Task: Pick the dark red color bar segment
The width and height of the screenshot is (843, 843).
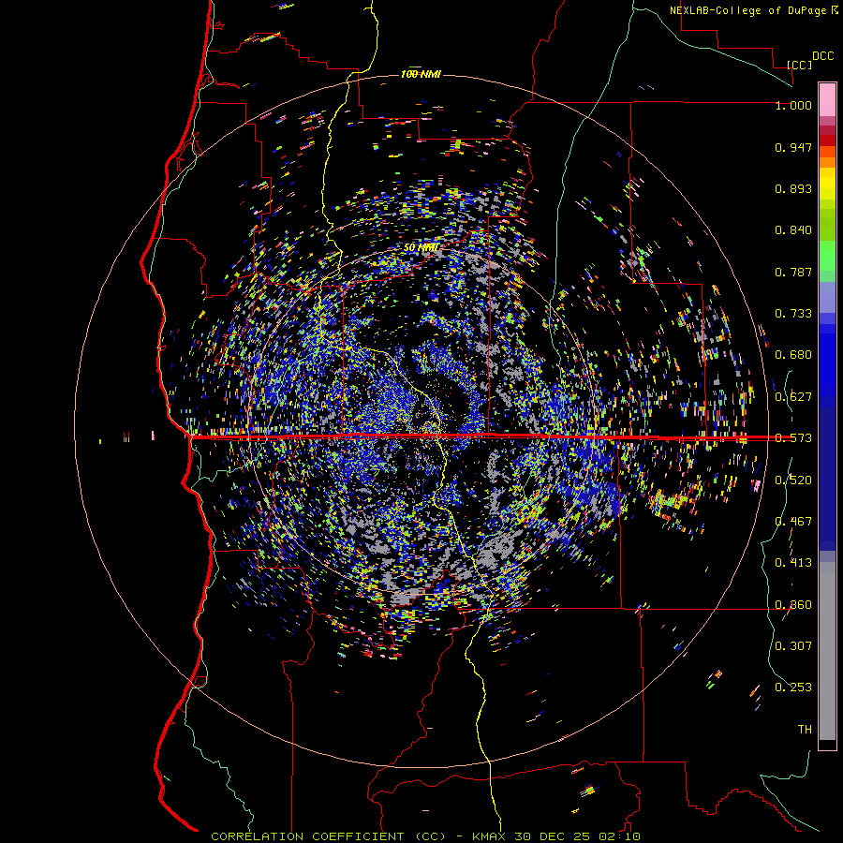Action: point(827,140)
